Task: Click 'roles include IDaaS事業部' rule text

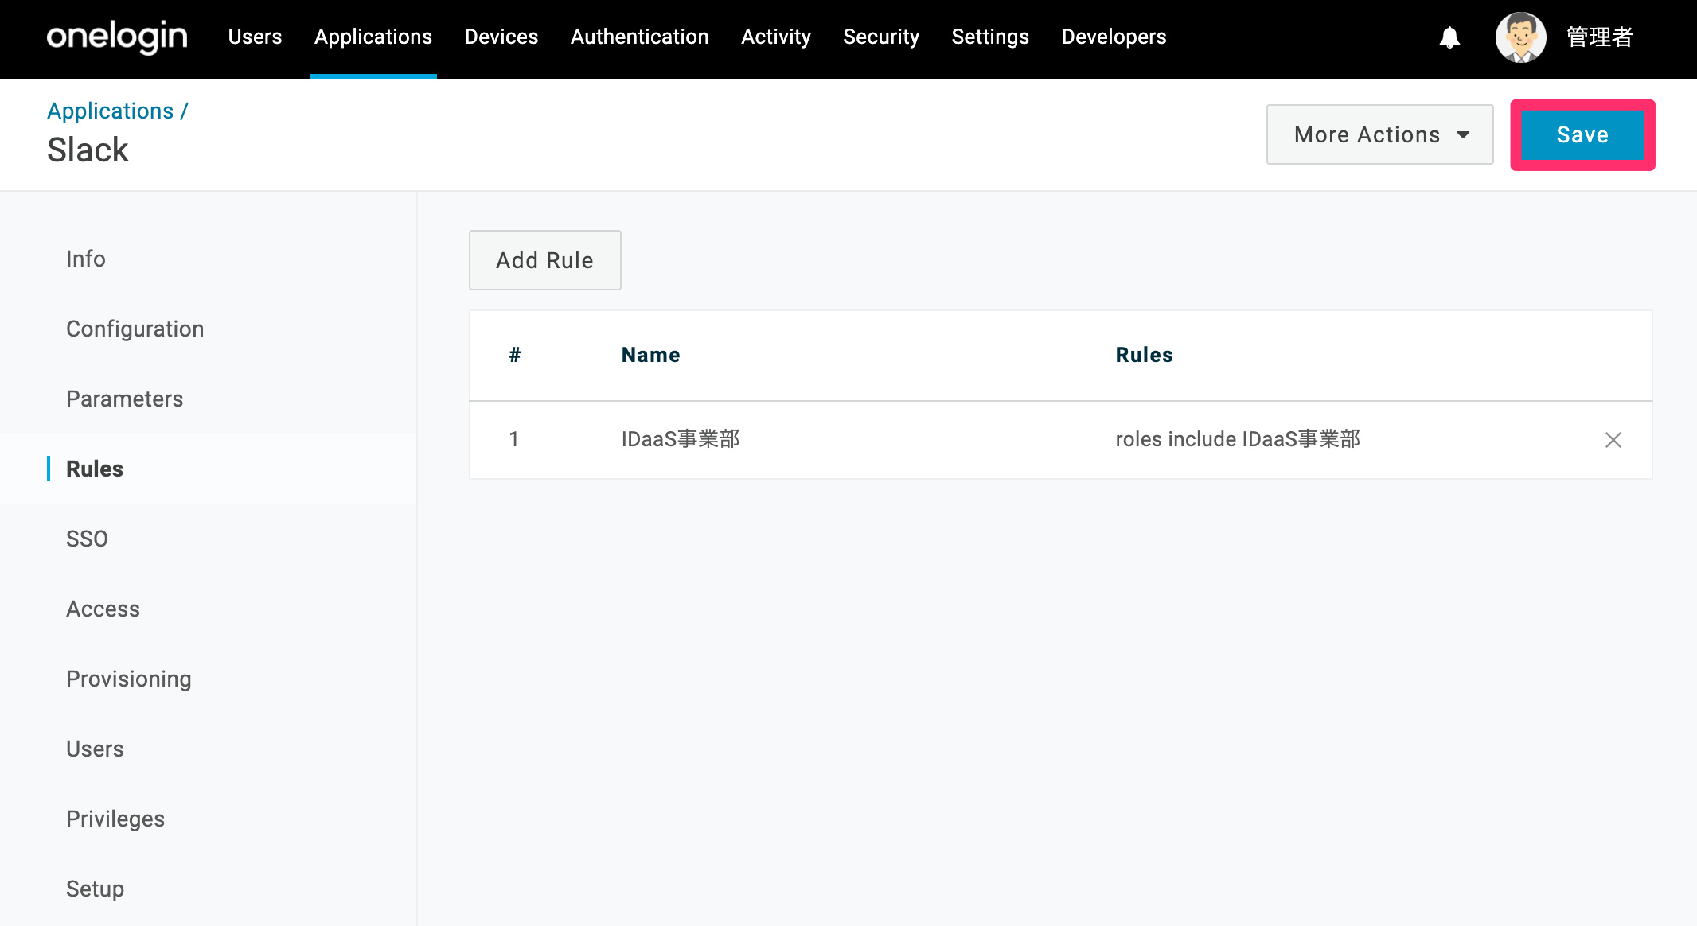Action: click(x=1238, y=439)
